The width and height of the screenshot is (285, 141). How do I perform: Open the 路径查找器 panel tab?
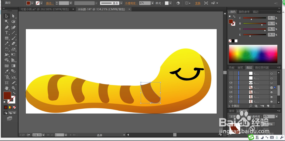[262, 68]
